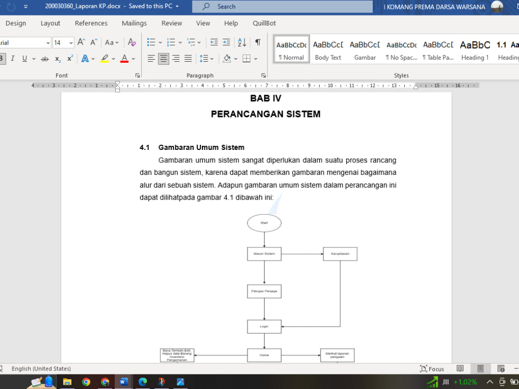Click the Shading paint bucket icon

(227, 59)
